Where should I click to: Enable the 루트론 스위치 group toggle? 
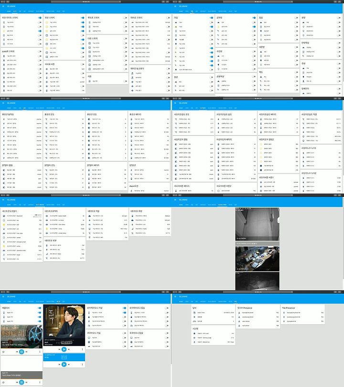125,18
